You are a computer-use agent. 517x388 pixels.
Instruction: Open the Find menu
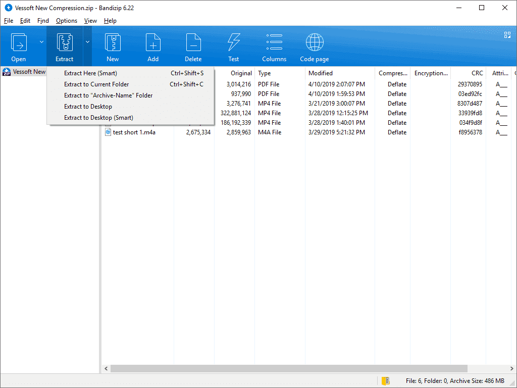pos(43,20)
